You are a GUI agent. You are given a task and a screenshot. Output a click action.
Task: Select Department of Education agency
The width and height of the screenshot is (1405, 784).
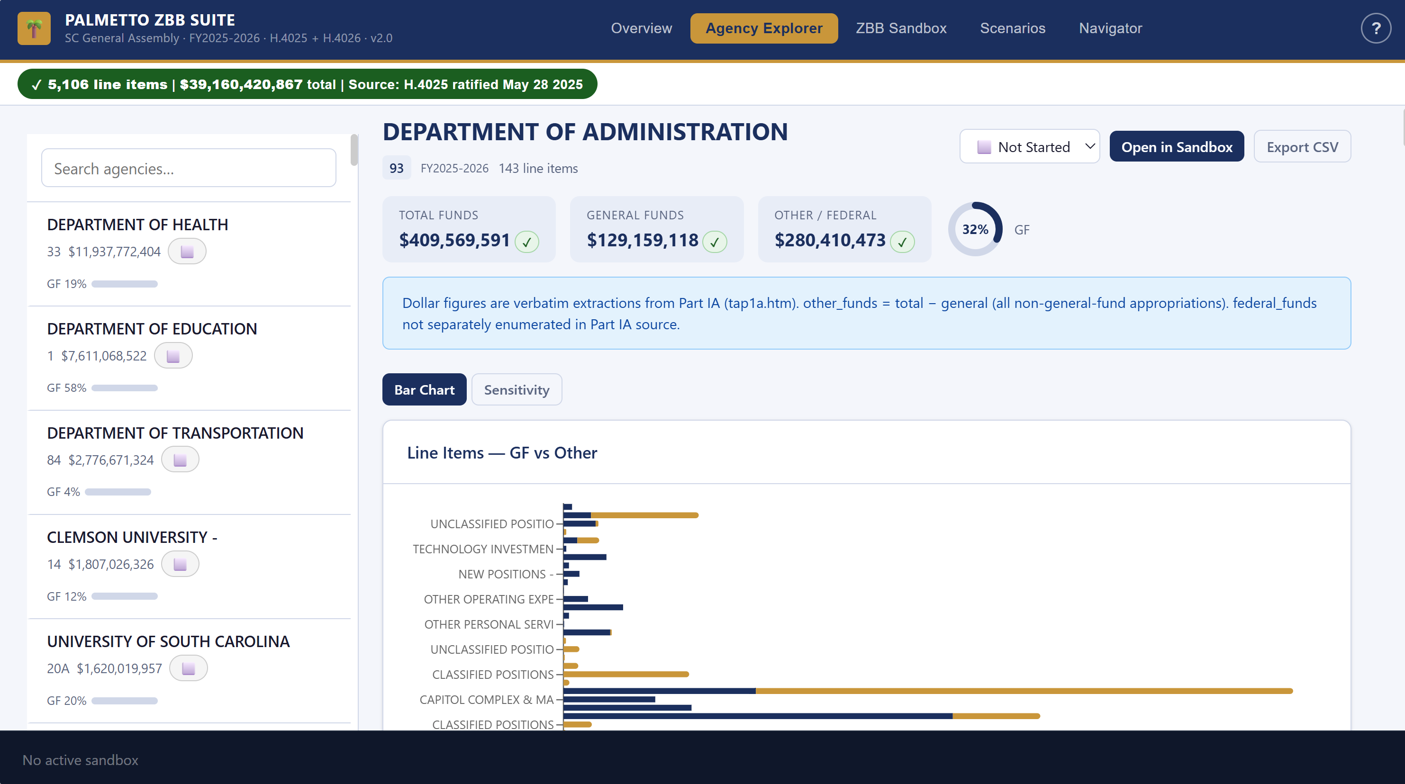coord(189,358)
